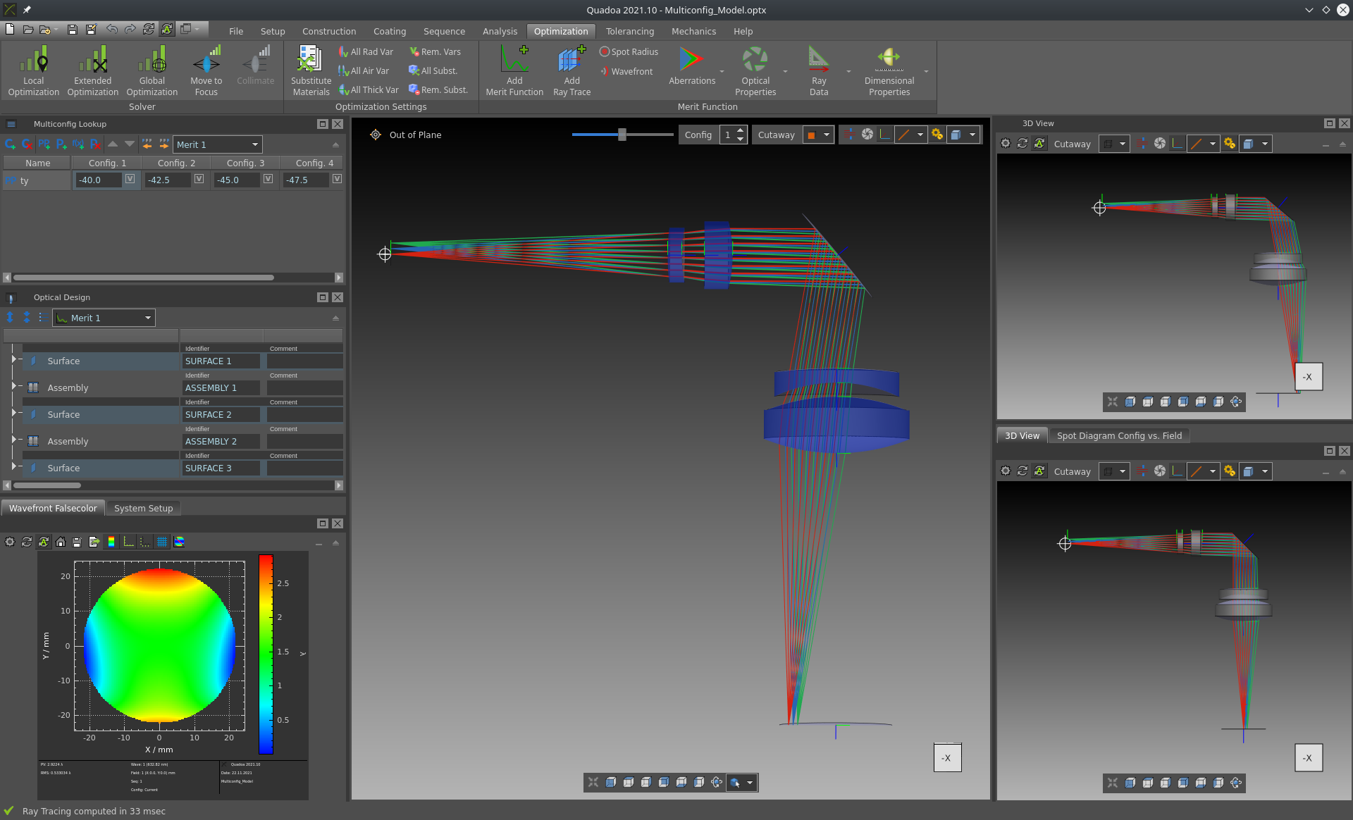The image size is (1353, 820).
Task: Click All Air Var button
Action: click(x=364, y=70)
